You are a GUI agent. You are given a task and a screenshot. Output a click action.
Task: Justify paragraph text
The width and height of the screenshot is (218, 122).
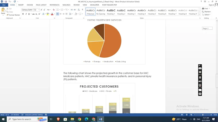coord(66,14)
